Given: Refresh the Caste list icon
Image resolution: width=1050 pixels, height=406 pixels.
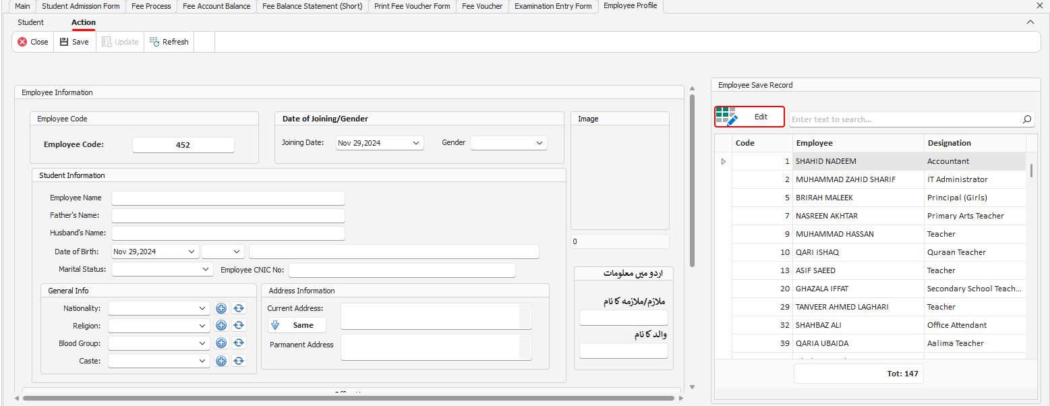Looking at the screenshot, I should tap(239, 361).
